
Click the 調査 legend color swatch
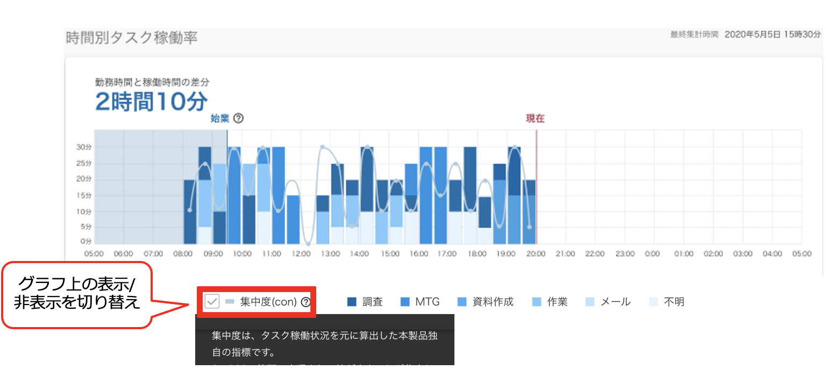click(352, 302)
